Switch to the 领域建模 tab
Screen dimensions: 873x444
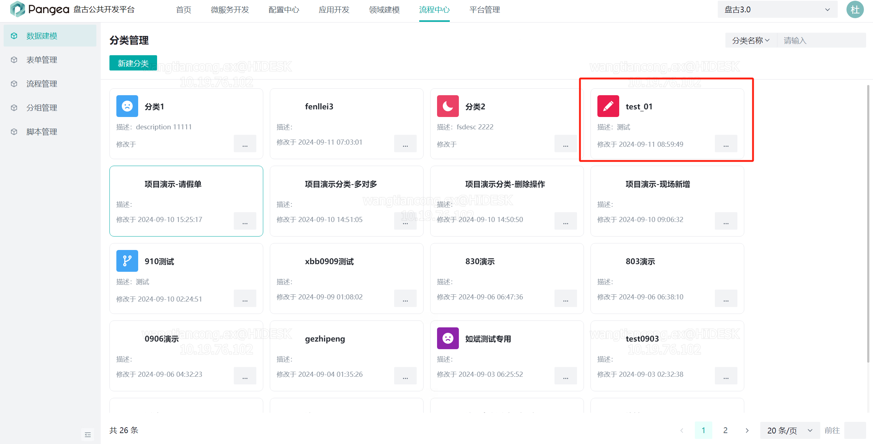(x=384, y=10)
